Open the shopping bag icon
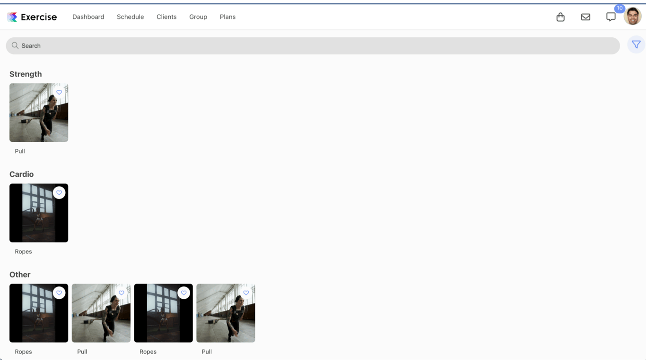The width and height of the screenshot is (646, 363). (560, 17)
